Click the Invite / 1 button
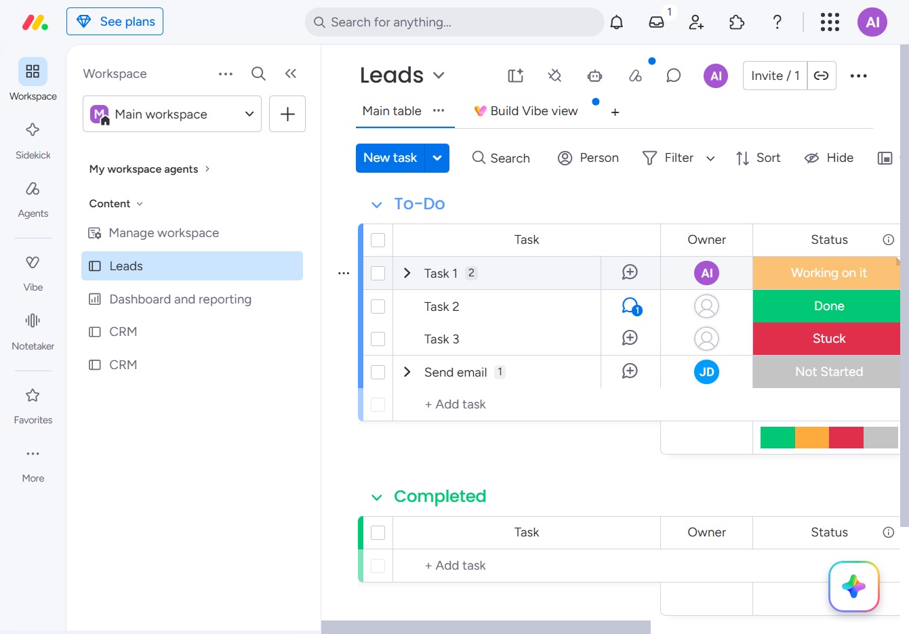This screenshot has width=909, height=634. coord(775,76)
